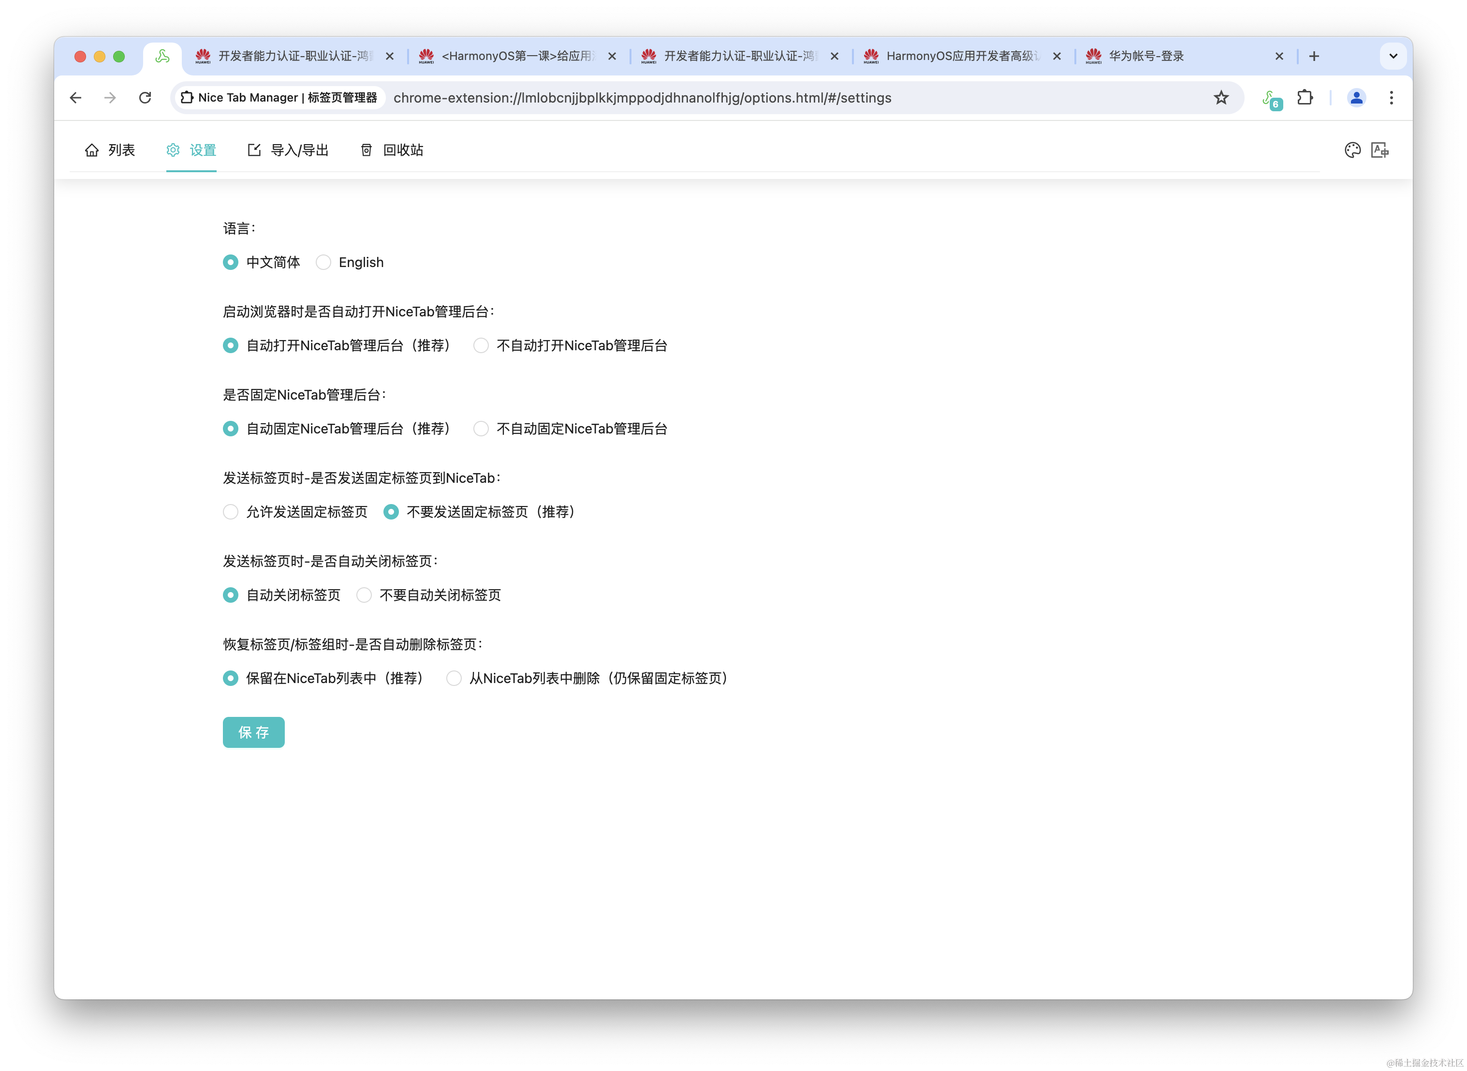Open the Chrome extensions puzzle icon
Screen dimensions: 1467x1071
pyautogui.click(x=1305, y=98)
